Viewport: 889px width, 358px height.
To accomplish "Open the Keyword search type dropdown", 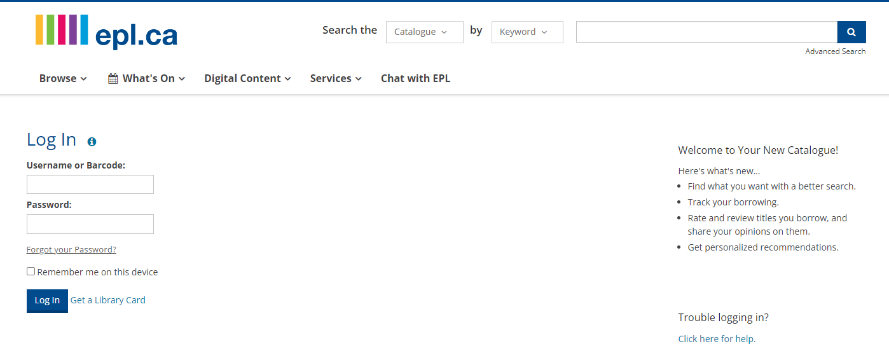I will (x=527, y=32).
